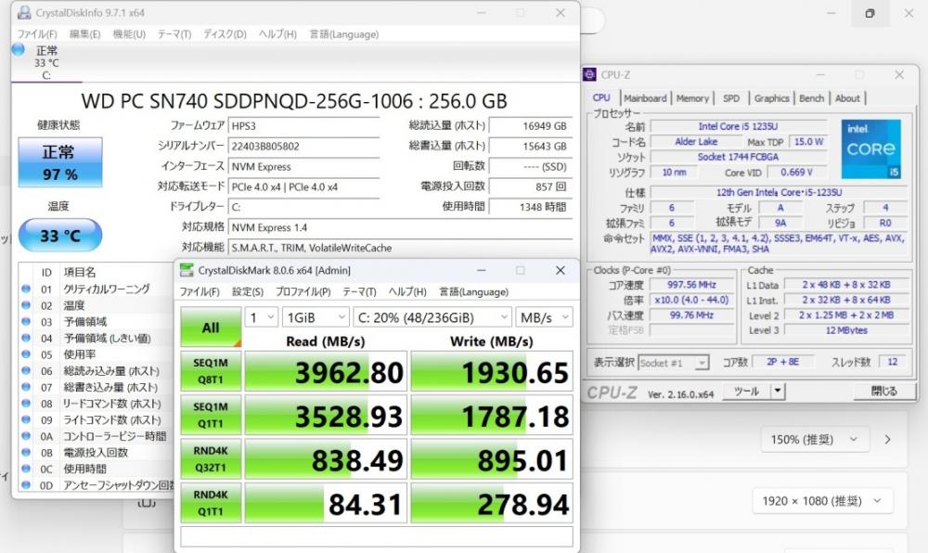Click the Intel Core i5 logo badge
This screenshot has width=928, height=553.
pos(870,149)
